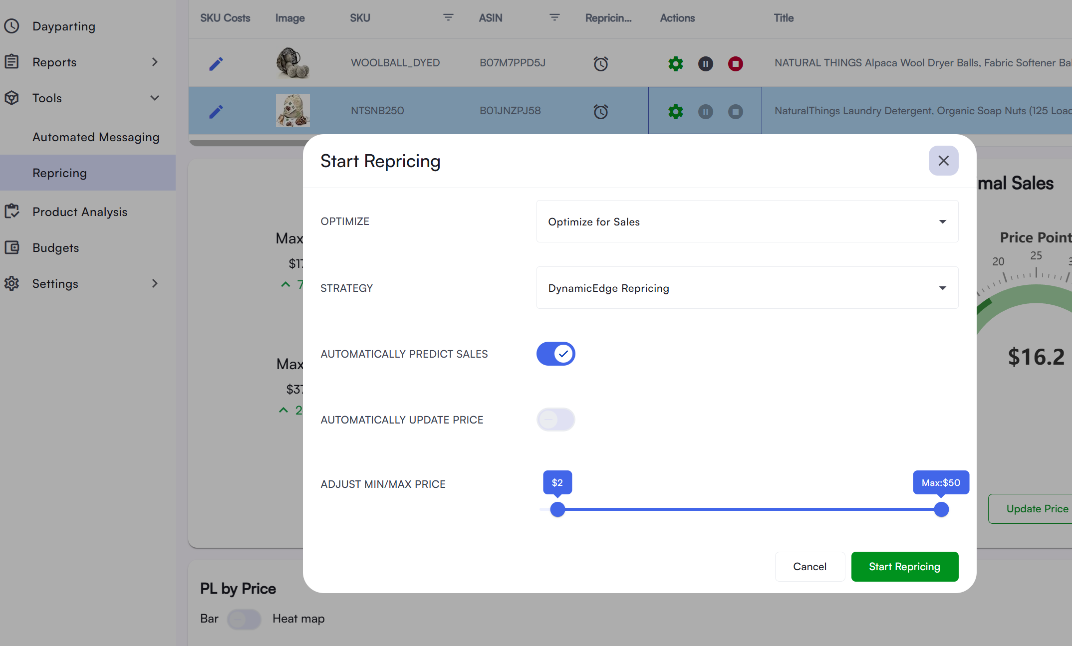Open the Optimize for Sales dropdown
Image resolution: width=1072 pixels, height=646 pixels.
[747, 221]
